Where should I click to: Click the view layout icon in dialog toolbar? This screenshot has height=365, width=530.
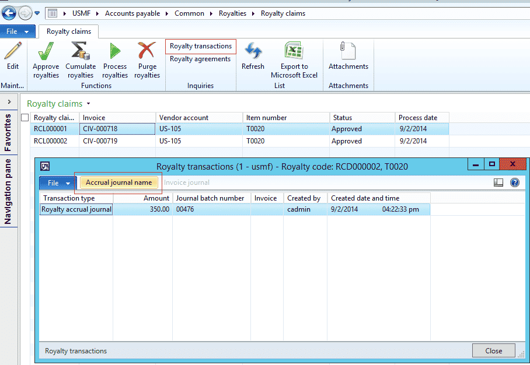click(498, 182)
